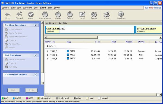The width and height of the screenshot is (163, 104).
Task: Click the Apply button below pending operations
Action: [x=31, y=90]
